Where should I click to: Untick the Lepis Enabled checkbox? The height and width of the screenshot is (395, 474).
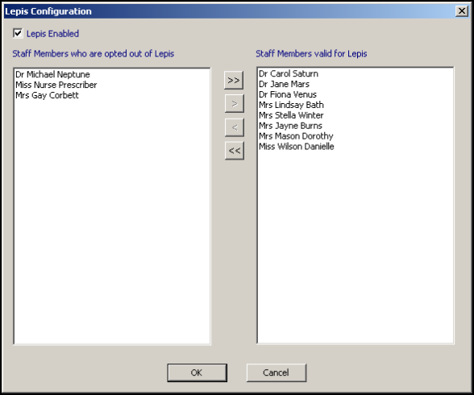click(18, 33)
